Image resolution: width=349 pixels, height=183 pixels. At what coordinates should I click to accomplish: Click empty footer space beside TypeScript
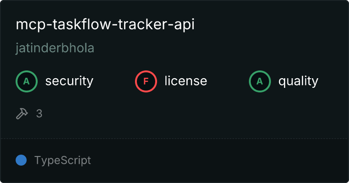(x=220, y=161)
